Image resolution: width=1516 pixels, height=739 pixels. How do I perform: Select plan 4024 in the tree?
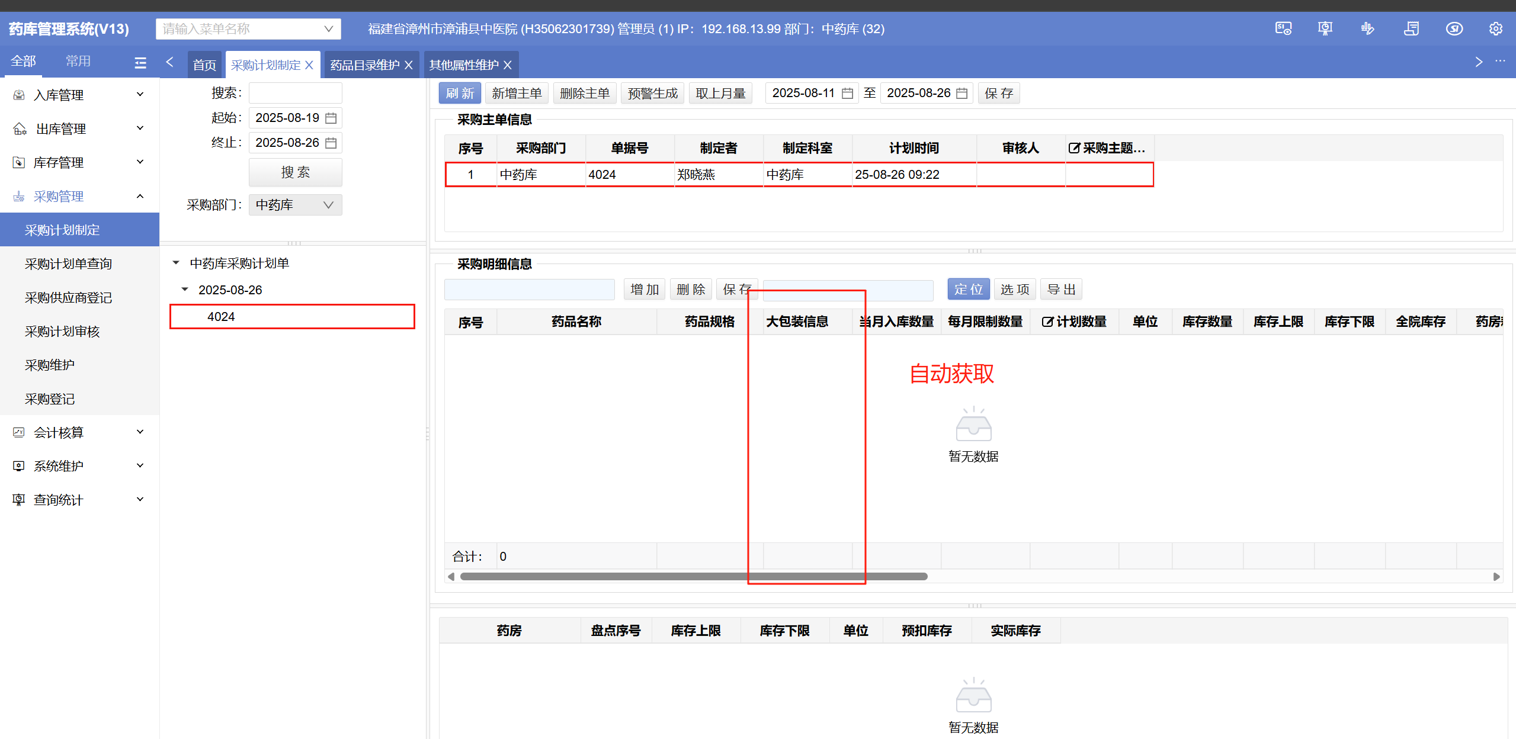tap(221, 317)
